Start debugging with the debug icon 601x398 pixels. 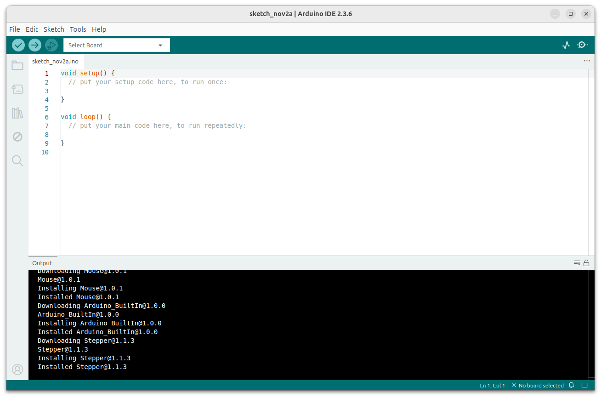(x=51, y=45)
